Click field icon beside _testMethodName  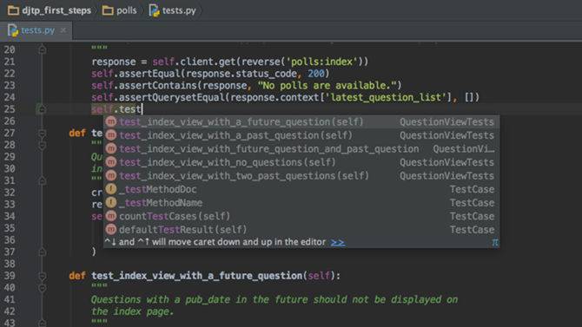(111, 202)
